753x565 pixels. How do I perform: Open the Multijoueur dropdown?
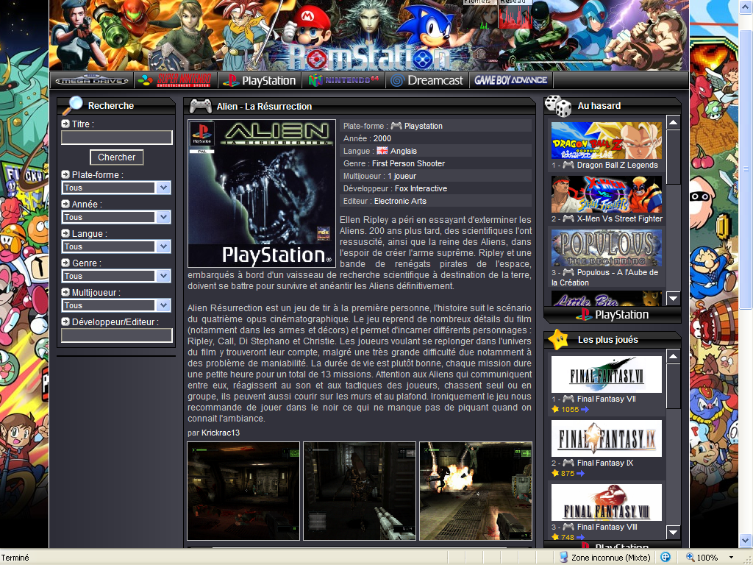[x=116, y=305]
